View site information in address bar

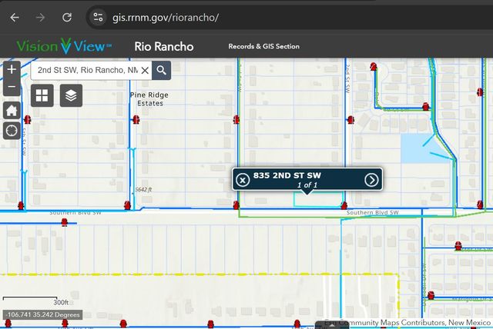coord(97,17)
